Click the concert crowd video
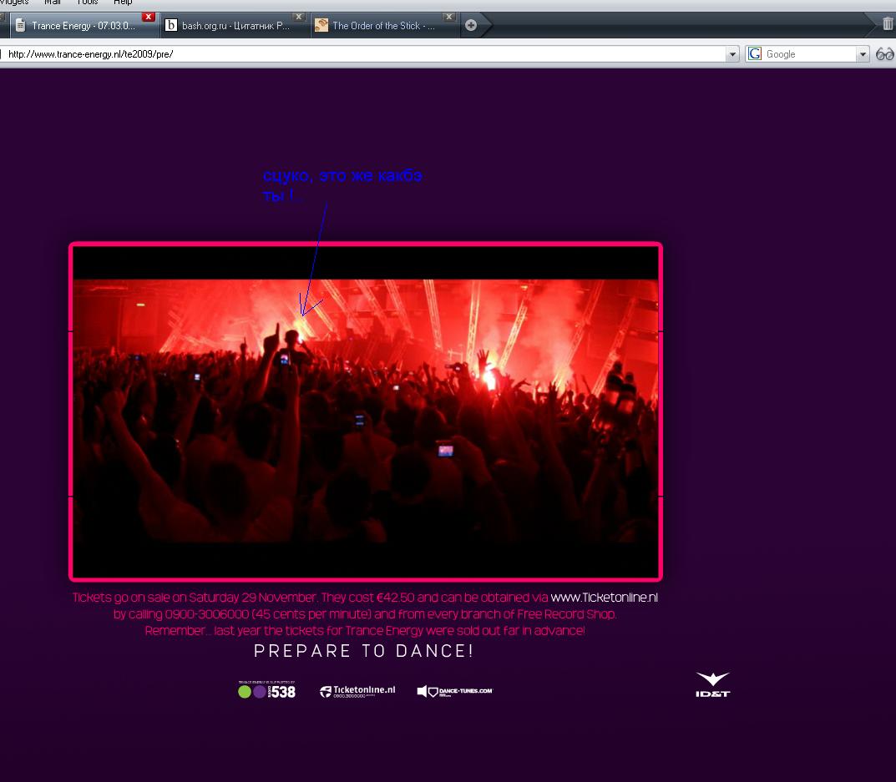This screenshot has height=782, width=896. (x=366, y=411)
